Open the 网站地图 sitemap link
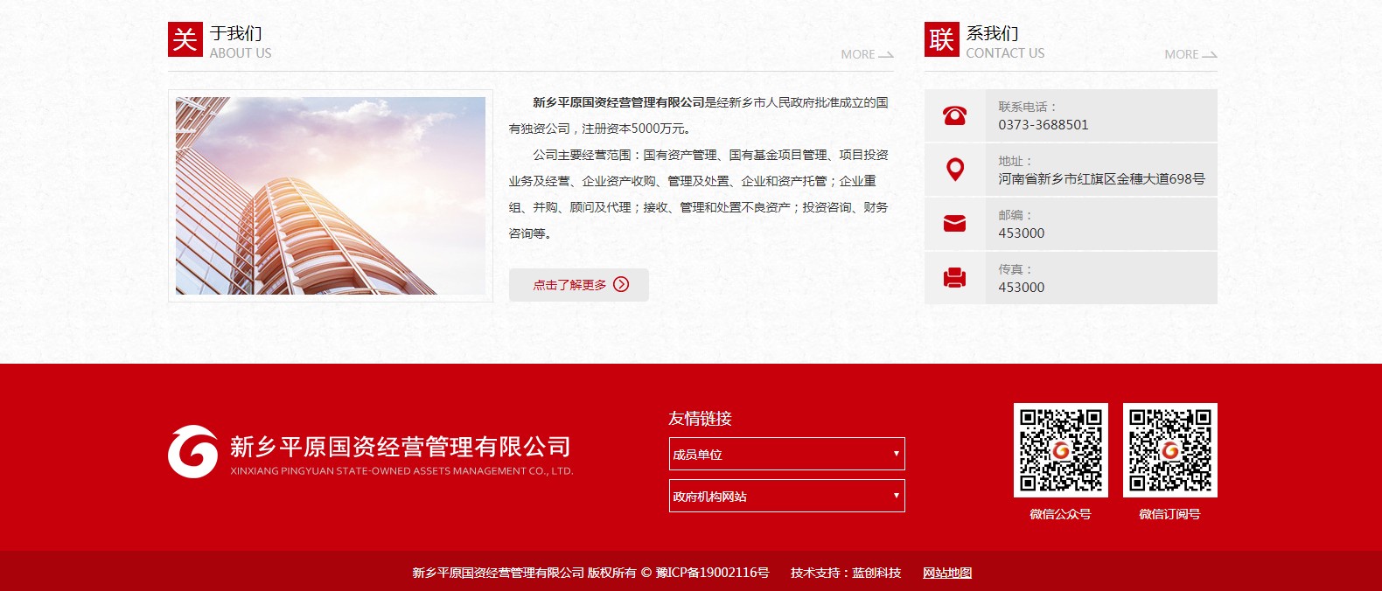The image size is (1382, 591). [947, 573]
